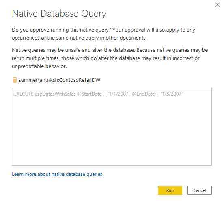Open Learn more about native database queries
Screen dimensions: 224x207
(57, 174)
